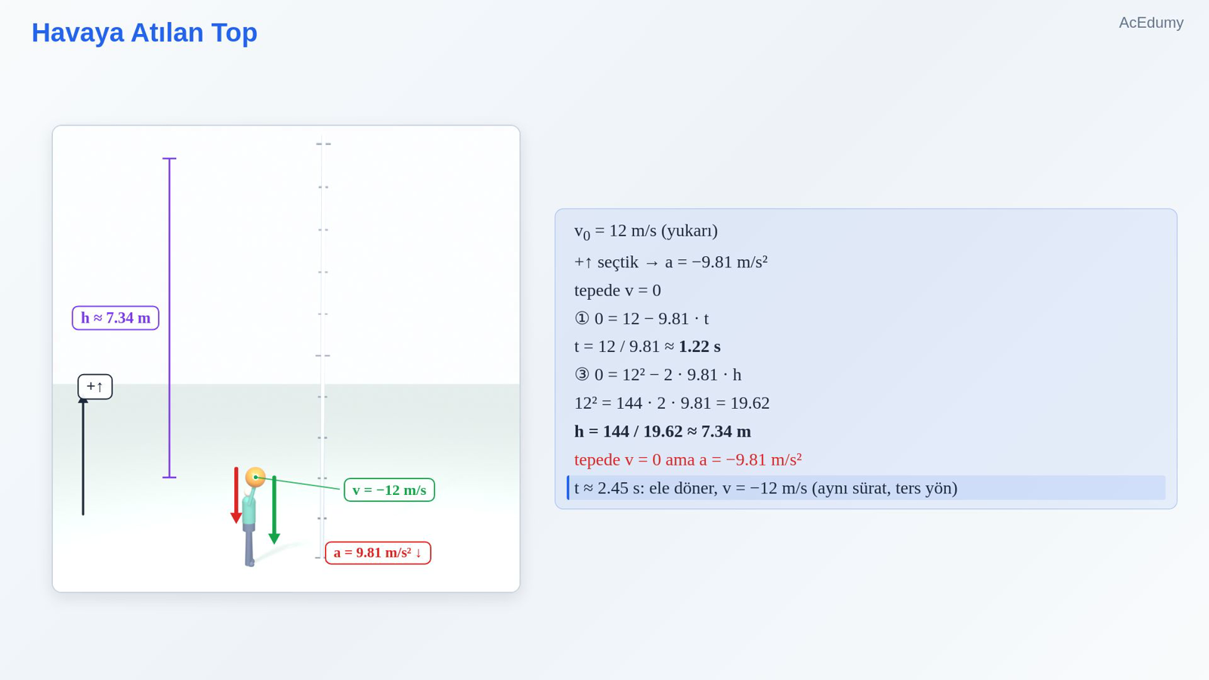The image size is (1209, 680).
Task: Click the a = 9.81 m/s² ↓ label
Action: (x=378, y=553)
